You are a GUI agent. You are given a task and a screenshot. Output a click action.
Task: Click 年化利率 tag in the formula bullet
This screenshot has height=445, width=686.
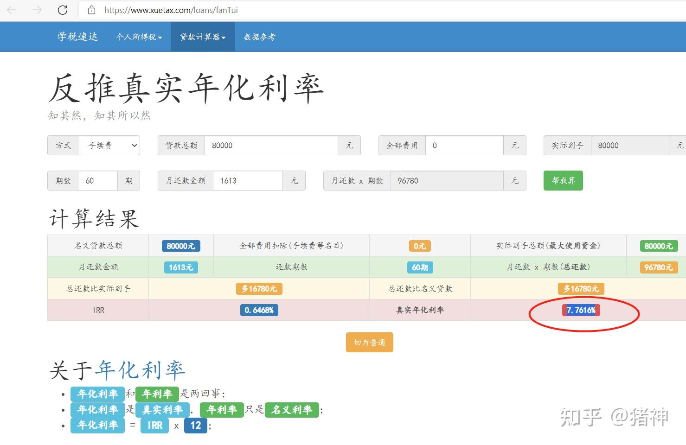coord(97,426)
